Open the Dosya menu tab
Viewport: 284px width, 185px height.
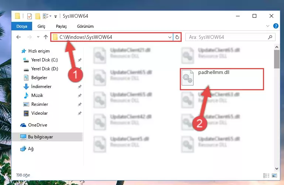pyautogui.click(x=22, y=26)
